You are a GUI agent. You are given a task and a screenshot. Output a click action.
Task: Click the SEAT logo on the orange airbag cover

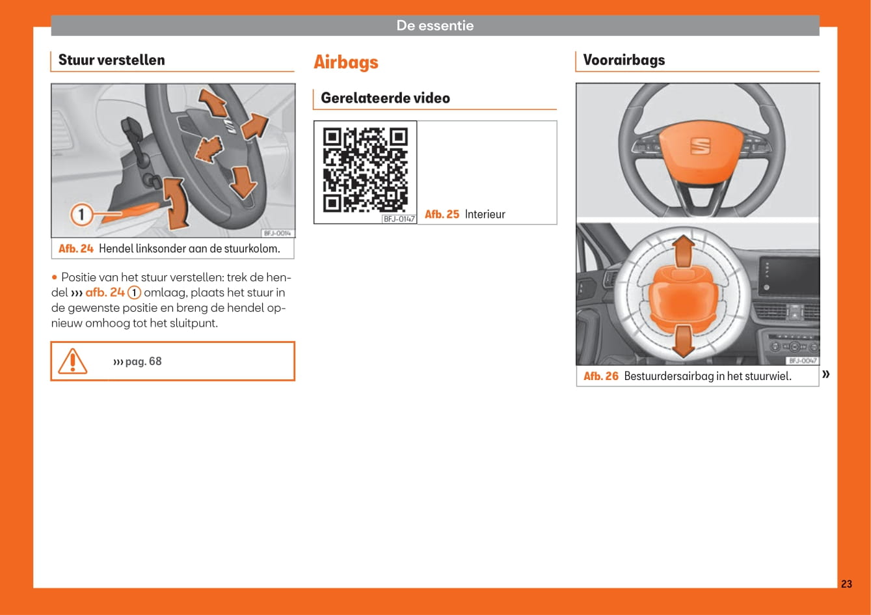pyautogui.click(x=700, y=146)
